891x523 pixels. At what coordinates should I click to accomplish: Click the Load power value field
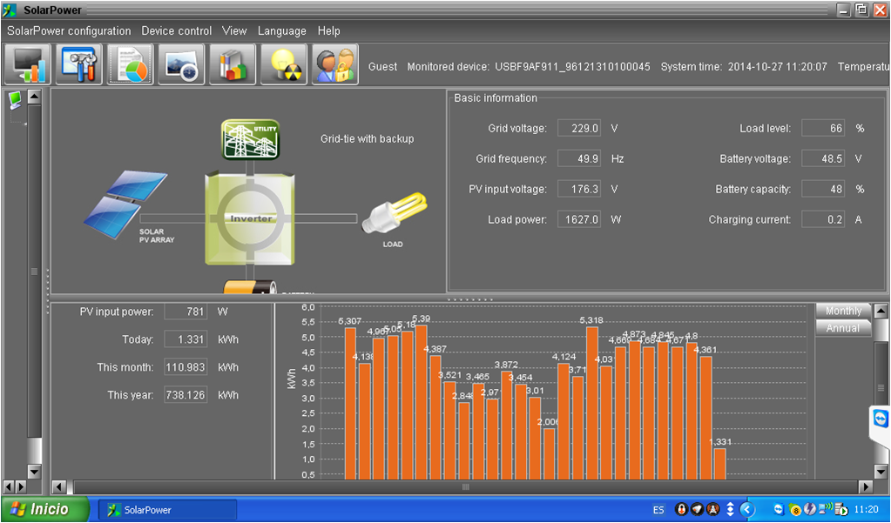click(x=579, y=219)
